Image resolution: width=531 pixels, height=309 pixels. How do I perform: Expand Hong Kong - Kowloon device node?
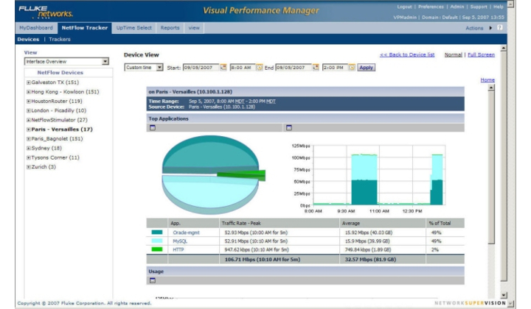point(29,92)
